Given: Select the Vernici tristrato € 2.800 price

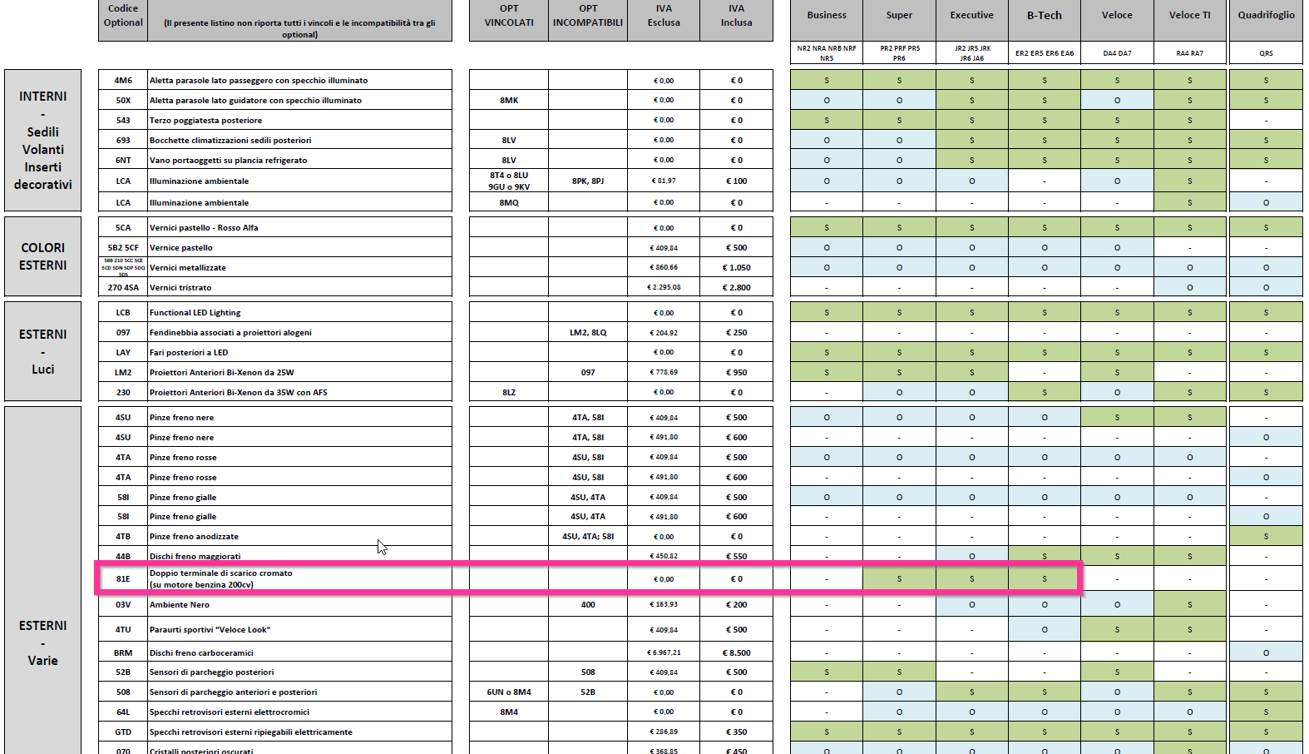Looking at the screenshot, I should pyautogui.click(x=737, y=287).
